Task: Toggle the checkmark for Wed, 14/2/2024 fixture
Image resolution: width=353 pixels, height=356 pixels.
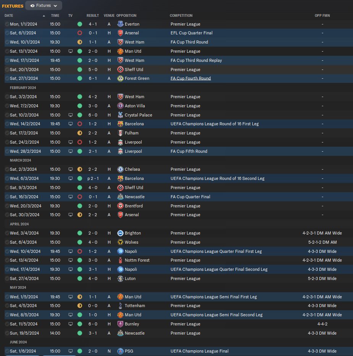Action: (7, 124)
